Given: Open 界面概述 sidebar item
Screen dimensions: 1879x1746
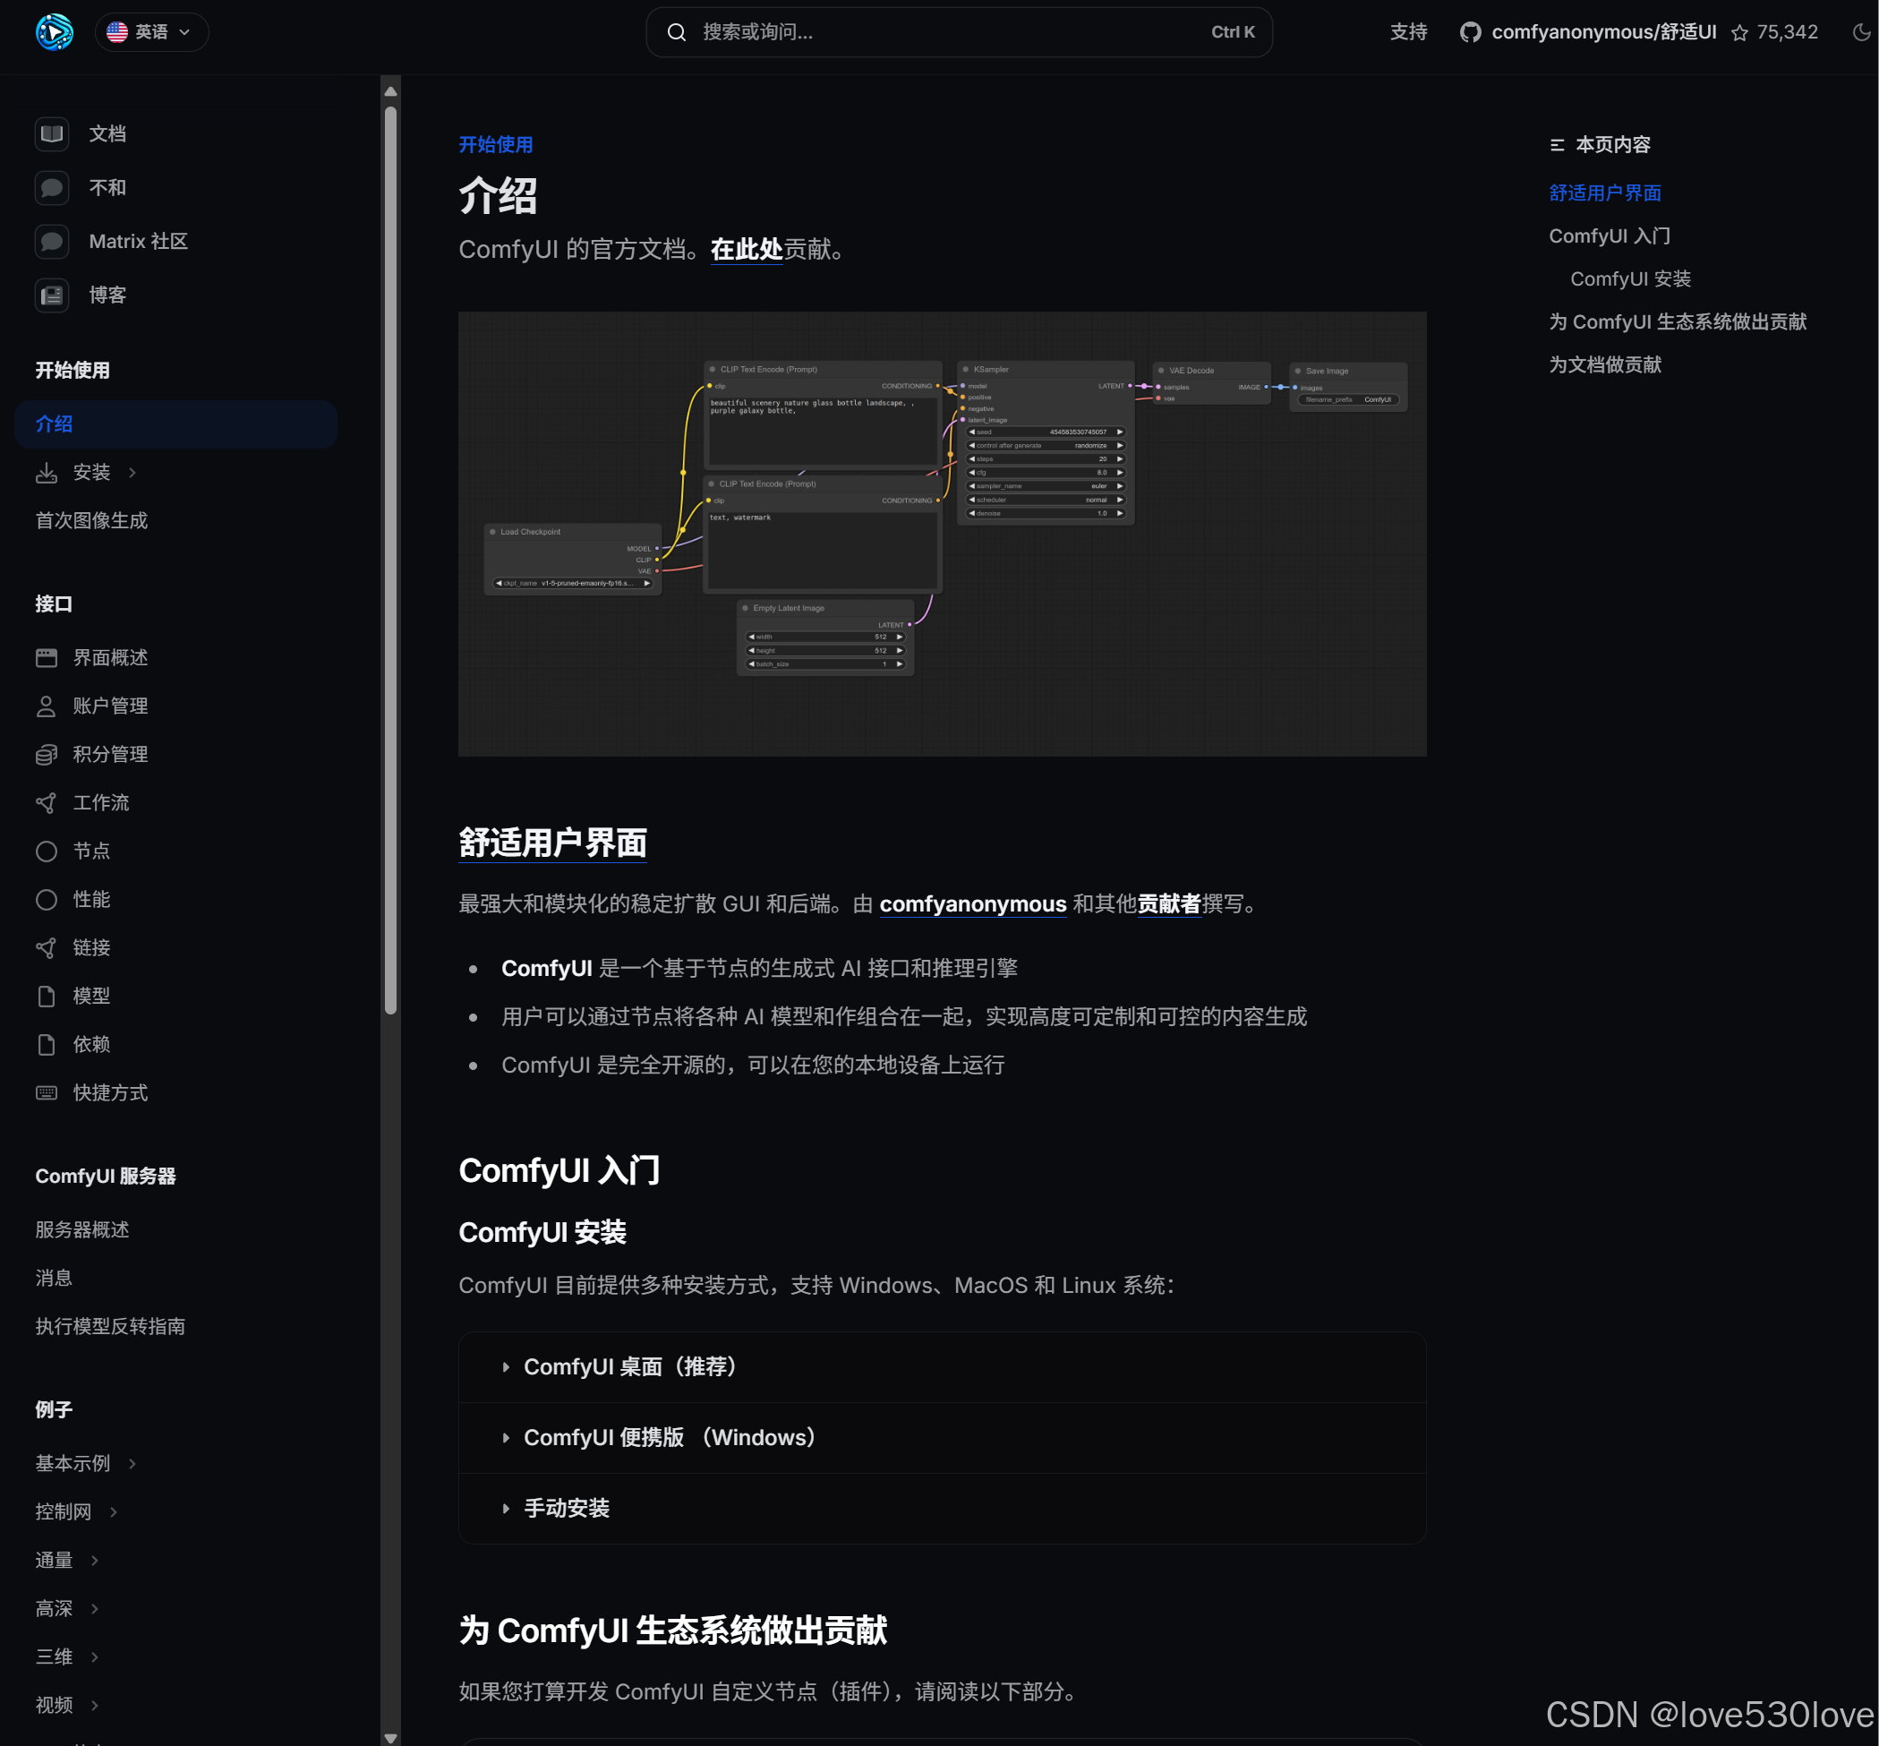Looking at the screenshot, I should coord(109,657).
